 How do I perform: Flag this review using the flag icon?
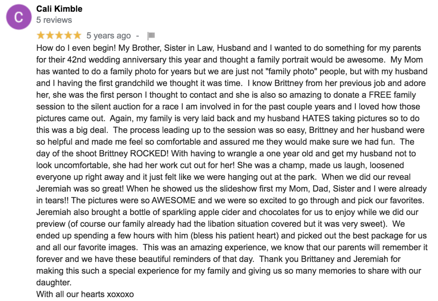point(151,36)
